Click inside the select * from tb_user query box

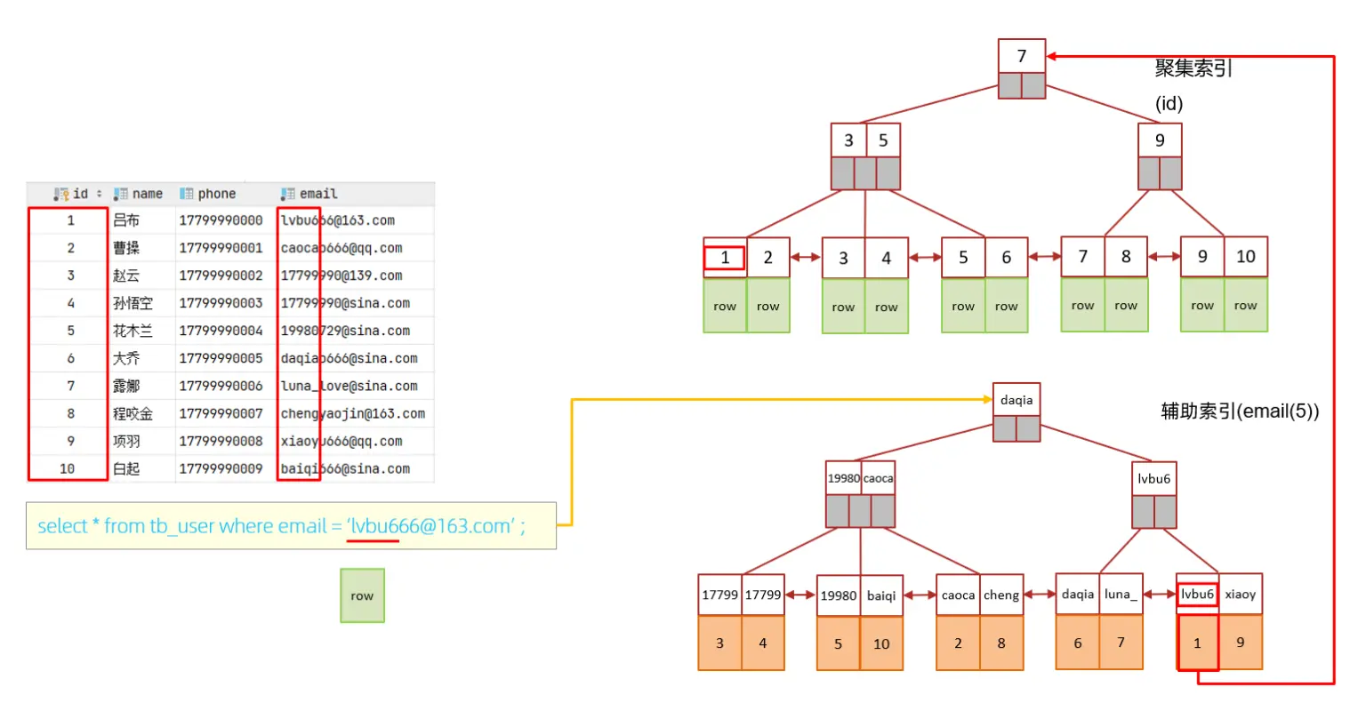pos(291,526)
